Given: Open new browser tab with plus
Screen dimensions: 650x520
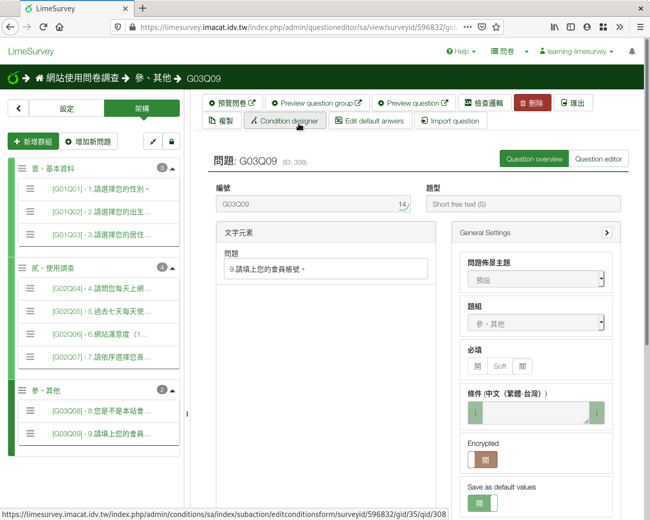Looking at the screenshot, I should click(143, 8).
